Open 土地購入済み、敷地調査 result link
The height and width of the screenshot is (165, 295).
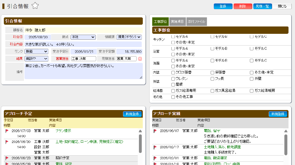coord(222,147)
